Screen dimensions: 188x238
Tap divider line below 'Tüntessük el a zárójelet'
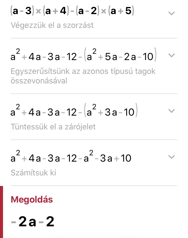94,140
